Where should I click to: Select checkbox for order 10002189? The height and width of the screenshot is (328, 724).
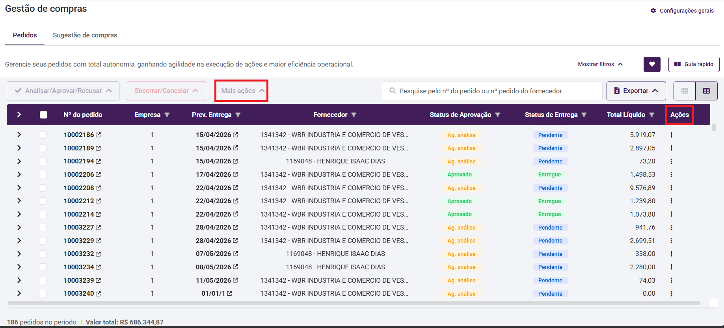[43, 148]
